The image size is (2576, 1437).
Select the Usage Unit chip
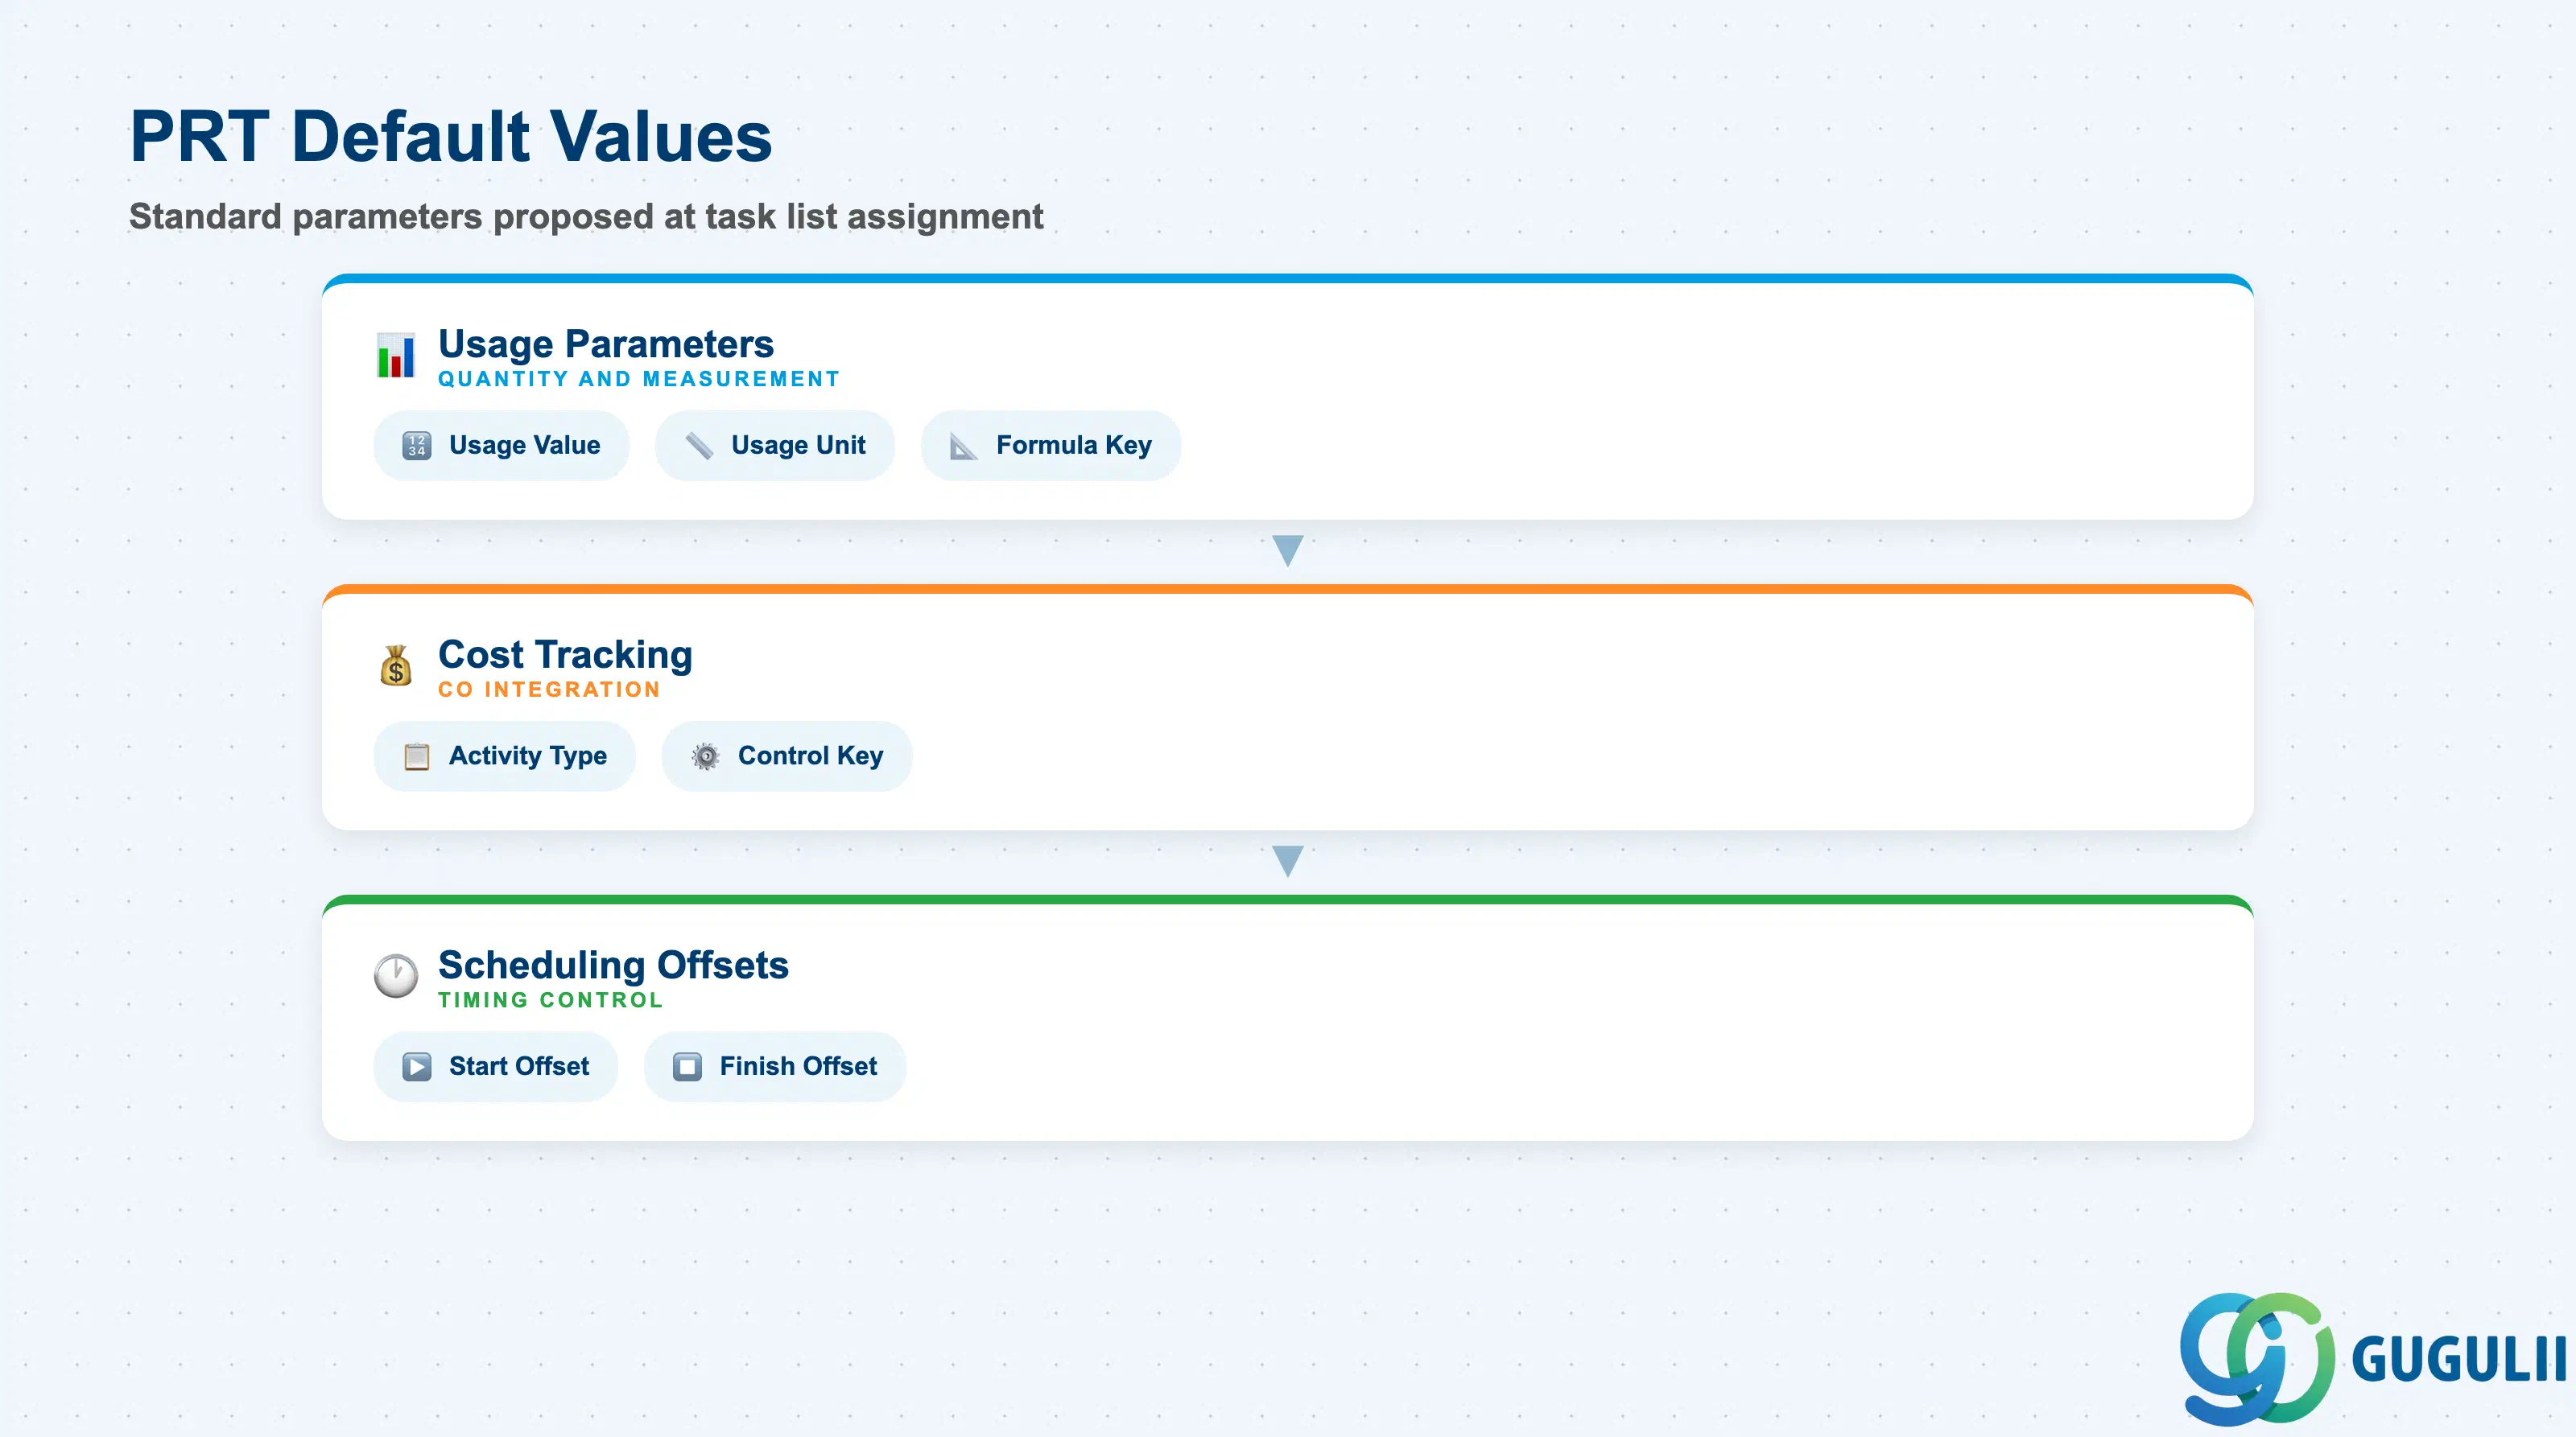coord(775,446)
